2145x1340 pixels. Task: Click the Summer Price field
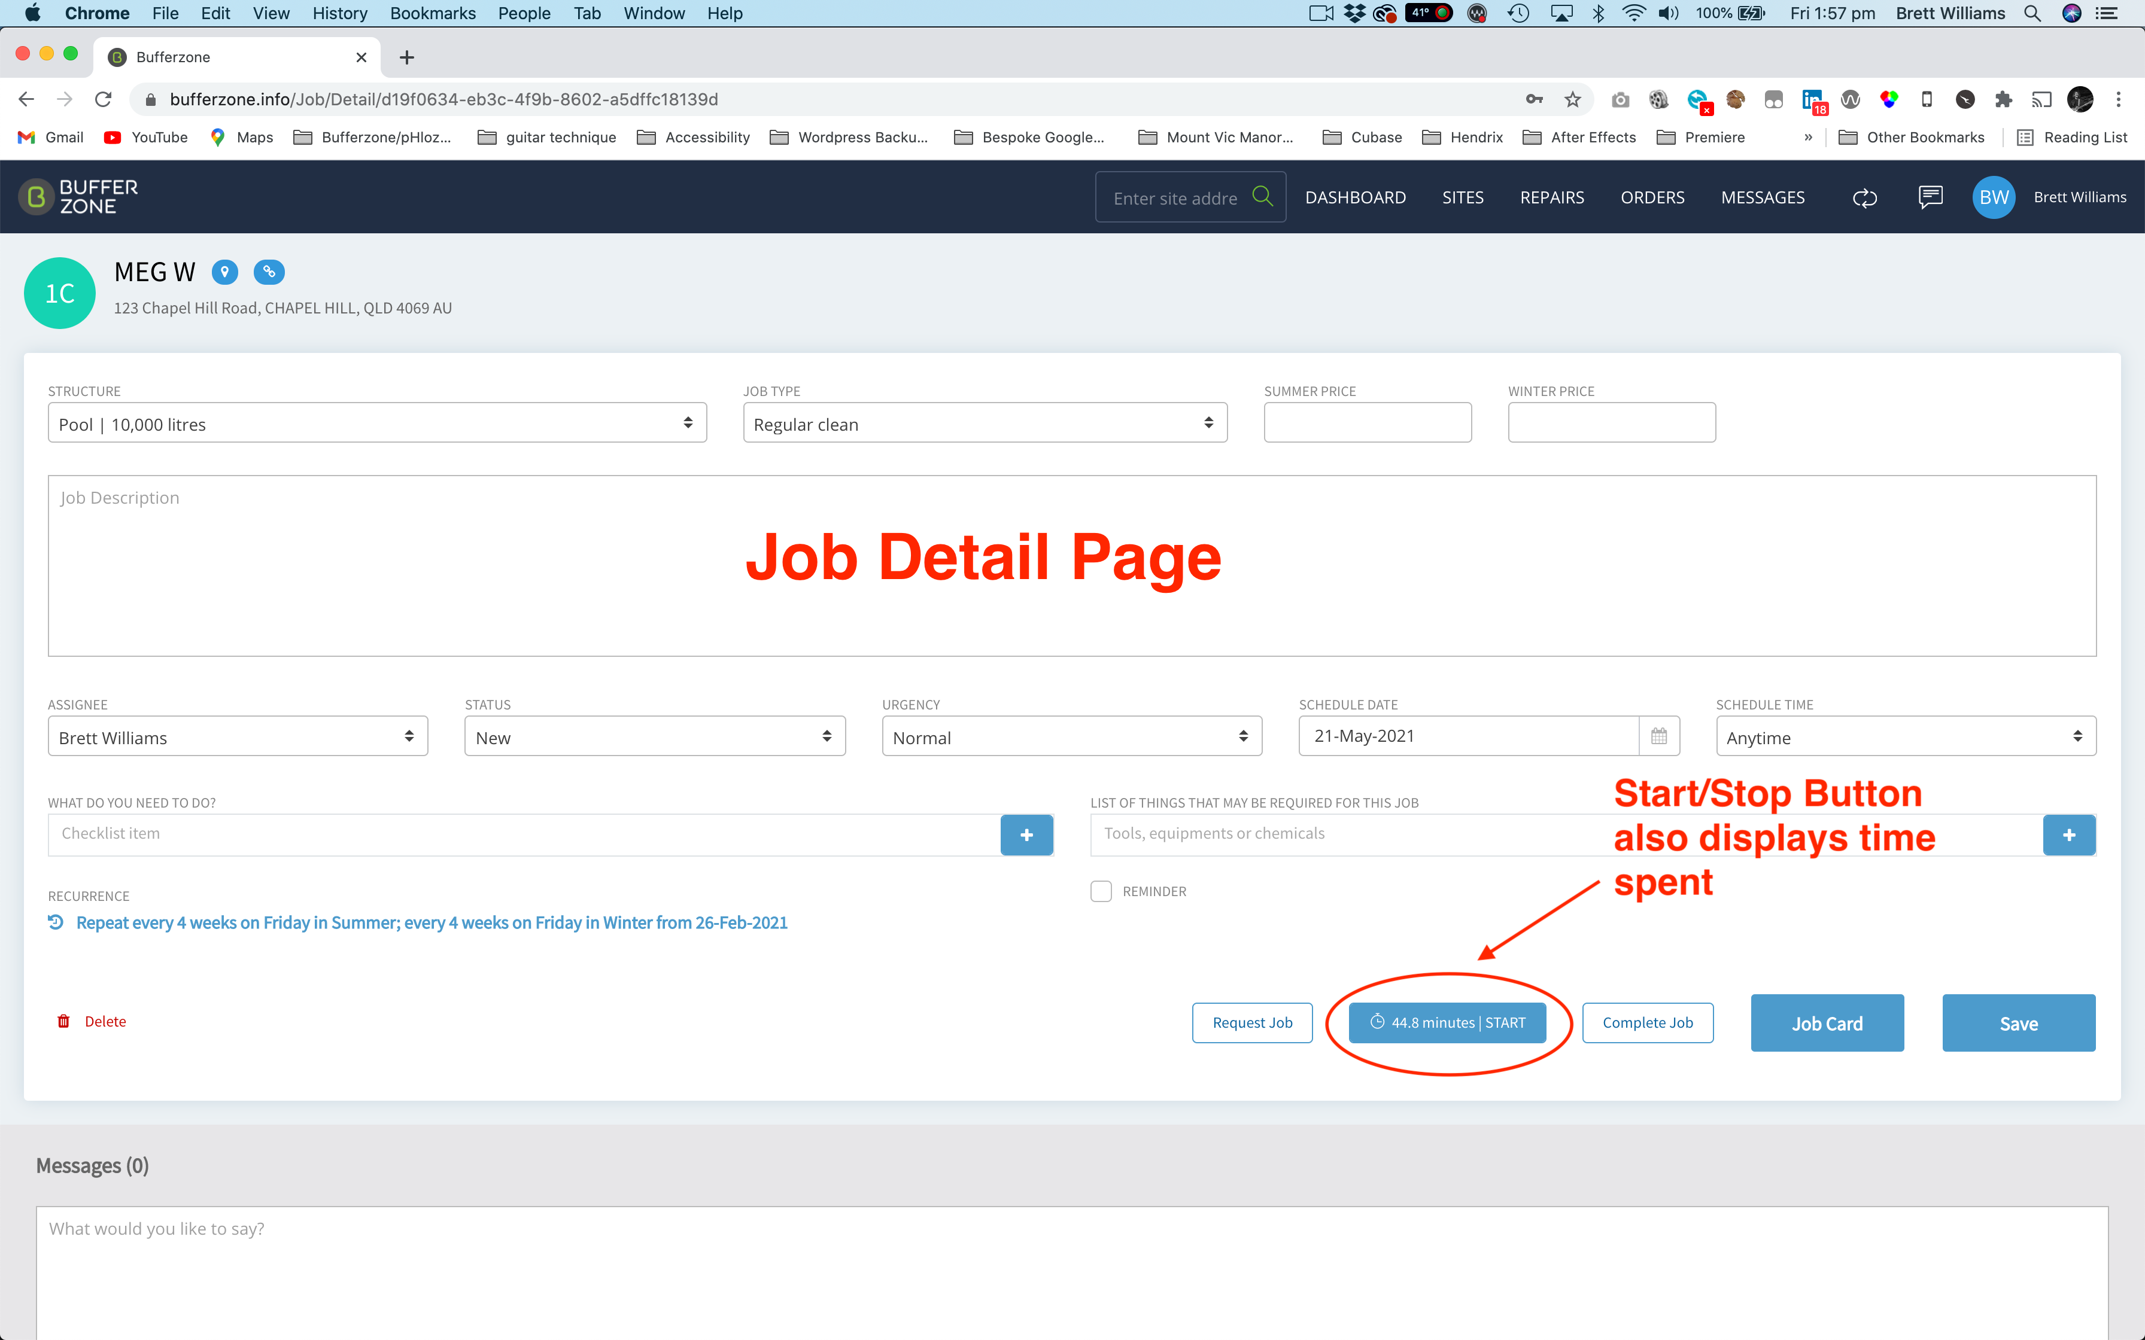pos(1368,423)
